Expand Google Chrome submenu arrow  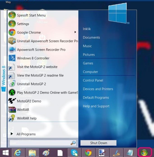coord(75,32)
